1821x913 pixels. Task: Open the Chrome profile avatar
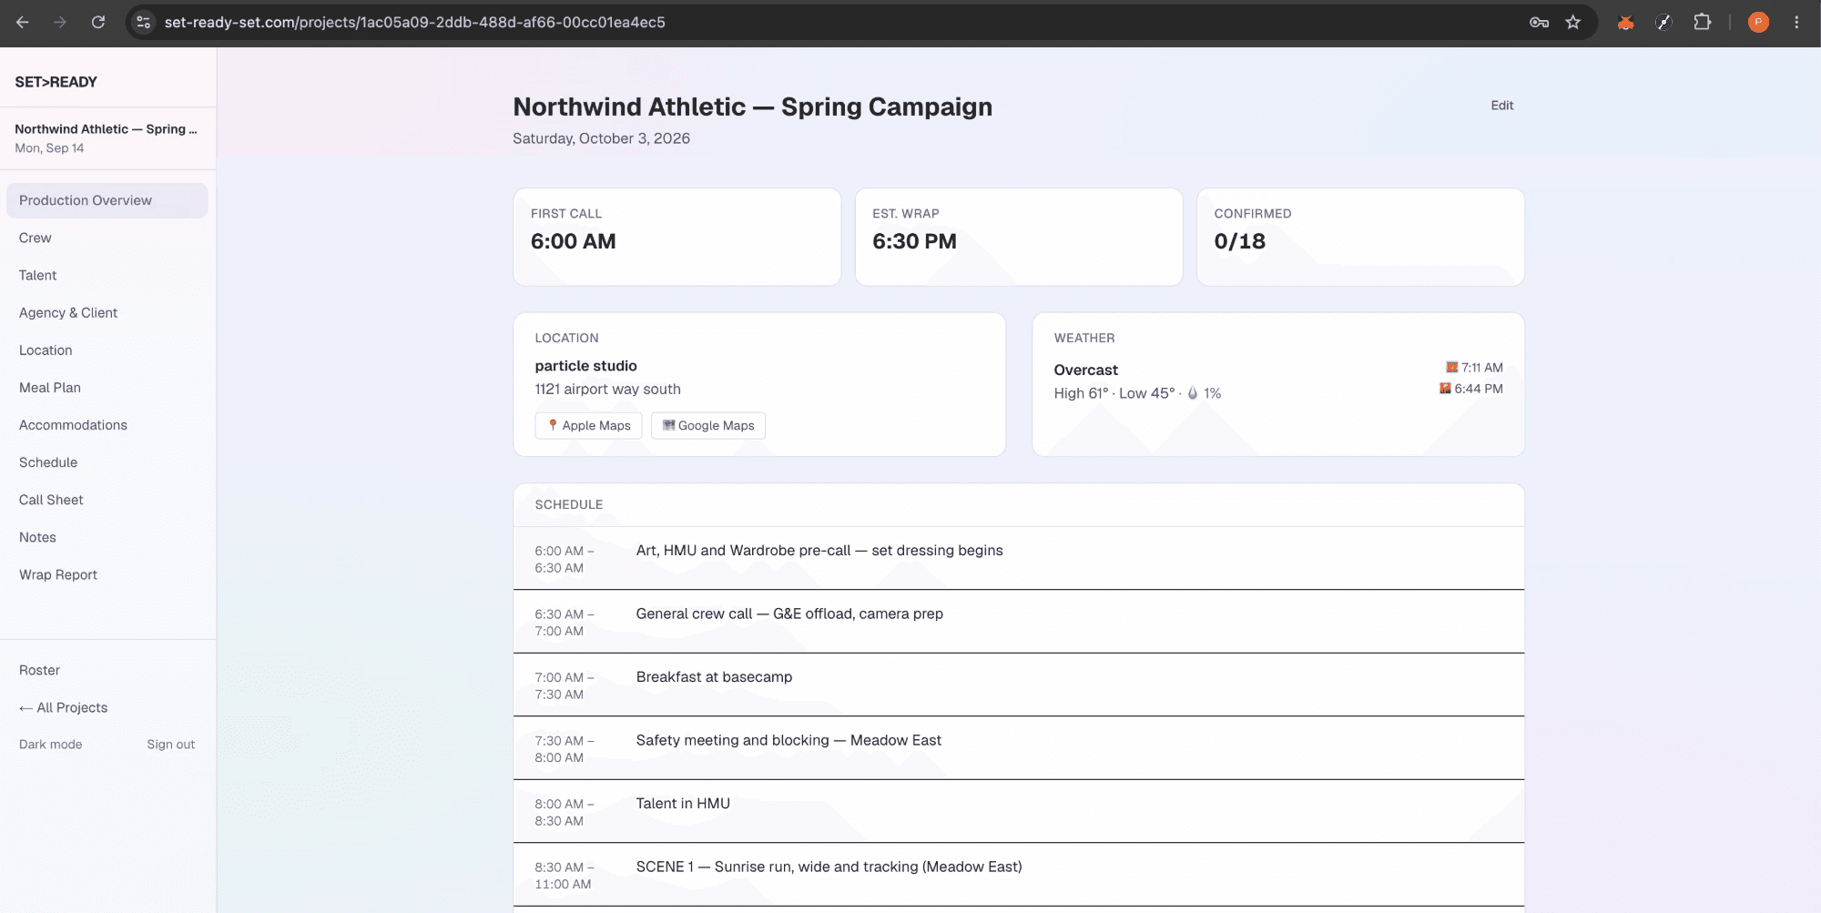pos(1758,22)
